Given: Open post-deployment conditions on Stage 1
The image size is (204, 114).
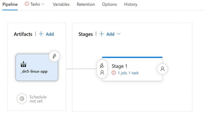Looking at the screenshot, I should coord(162,69).
